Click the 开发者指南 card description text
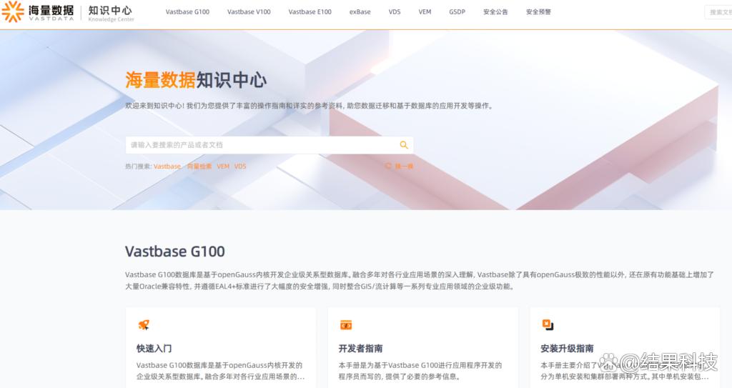The image size is (732, 388). tap(420, 371)
